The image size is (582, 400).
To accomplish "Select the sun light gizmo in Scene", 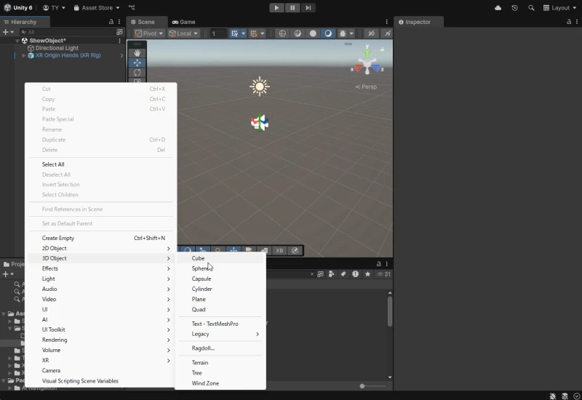I will coord(260,87).
